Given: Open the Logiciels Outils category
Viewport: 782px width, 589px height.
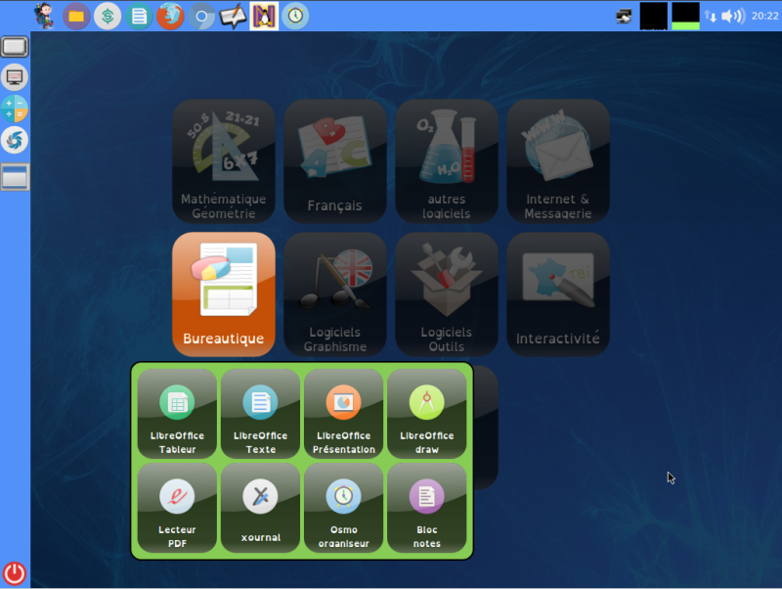Looking at the screenshot, I should 447,294.
